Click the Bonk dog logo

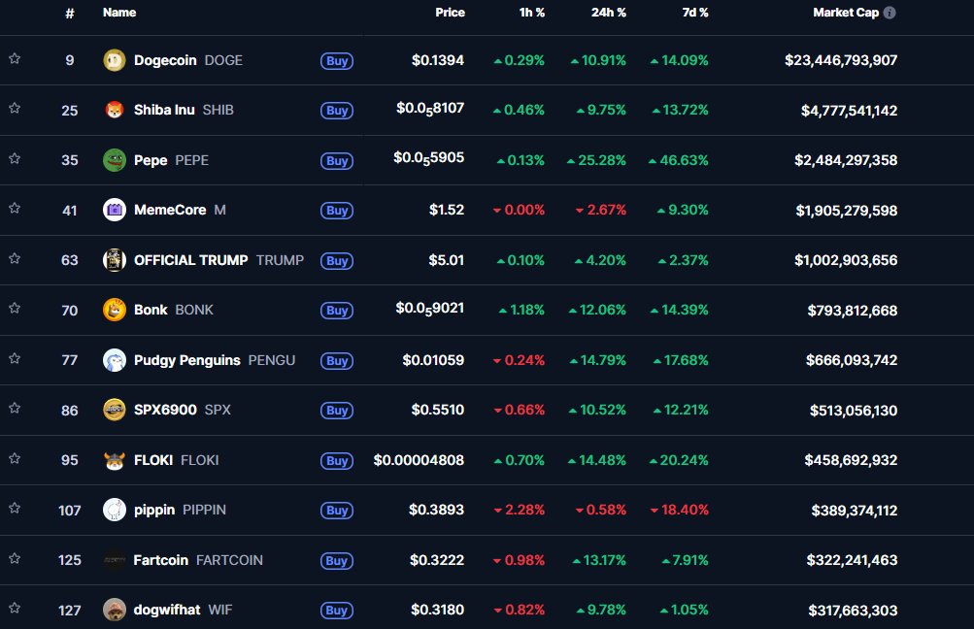tap(115, 310)
